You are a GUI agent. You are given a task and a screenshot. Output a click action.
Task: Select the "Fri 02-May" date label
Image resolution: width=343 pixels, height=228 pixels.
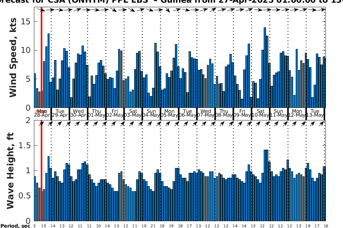[x=115, y=113]
